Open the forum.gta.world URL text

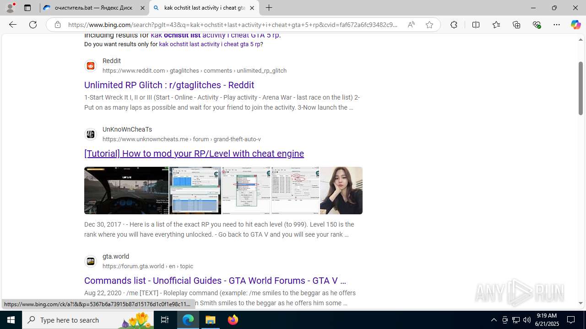pos(148,266)
